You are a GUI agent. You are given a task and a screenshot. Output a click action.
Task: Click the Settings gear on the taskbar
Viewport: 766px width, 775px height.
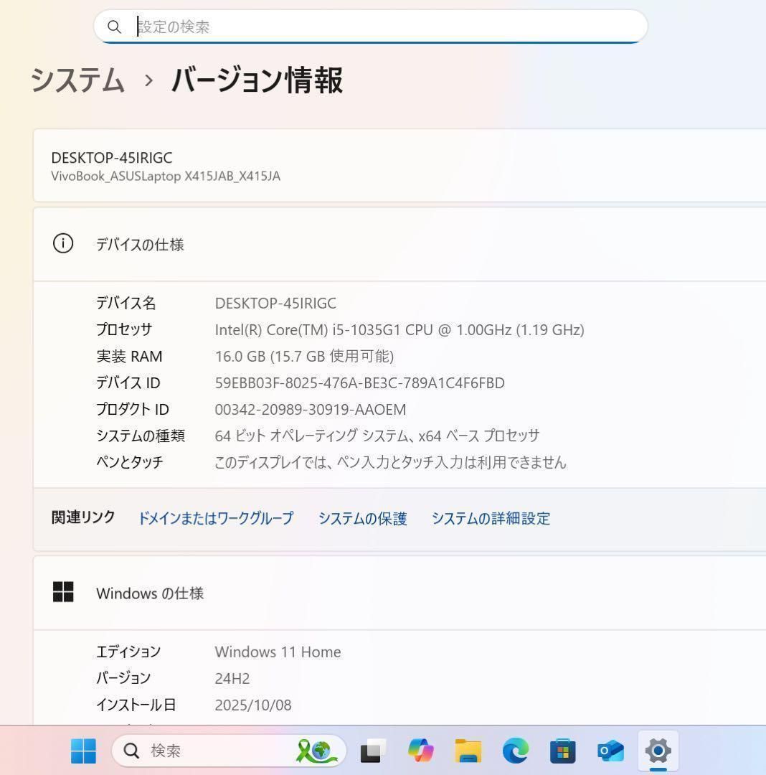(x=658, y=751)
